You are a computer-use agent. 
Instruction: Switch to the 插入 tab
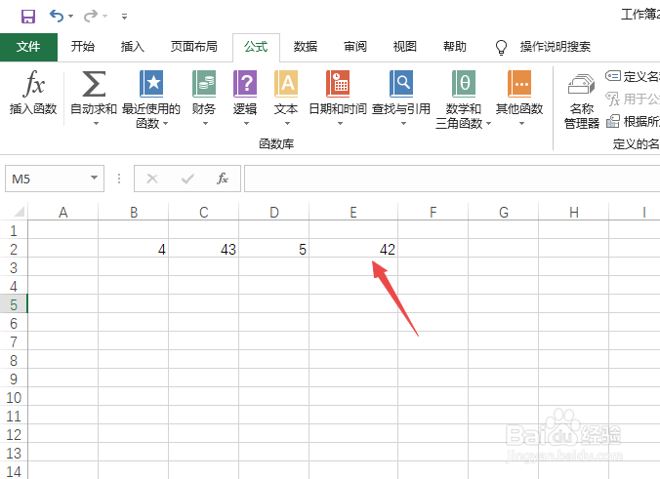click(132, 46)
